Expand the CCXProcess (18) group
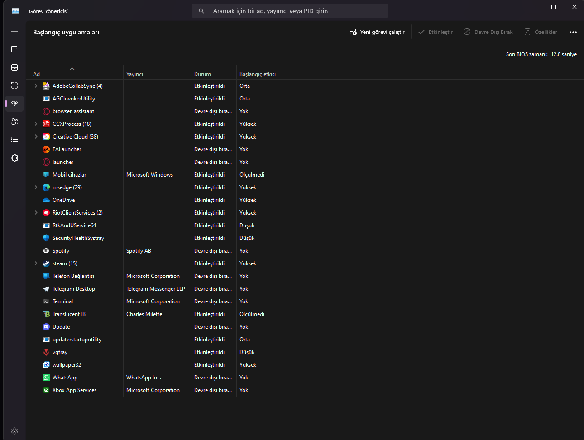 pos(36,124)
